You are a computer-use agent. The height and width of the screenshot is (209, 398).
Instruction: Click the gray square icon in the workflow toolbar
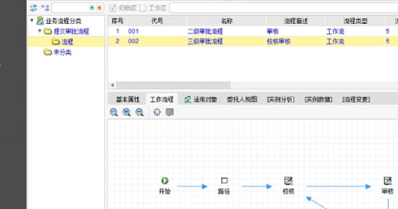coord(169,112)
